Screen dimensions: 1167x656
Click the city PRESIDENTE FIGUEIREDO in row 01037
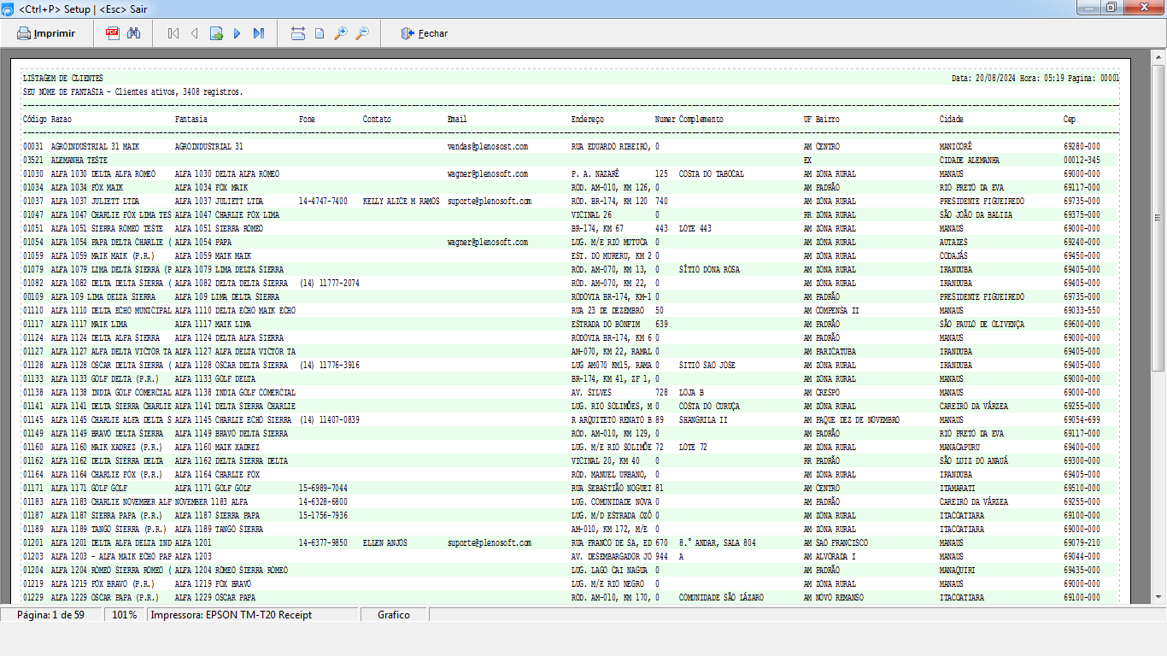coord(982,202)
